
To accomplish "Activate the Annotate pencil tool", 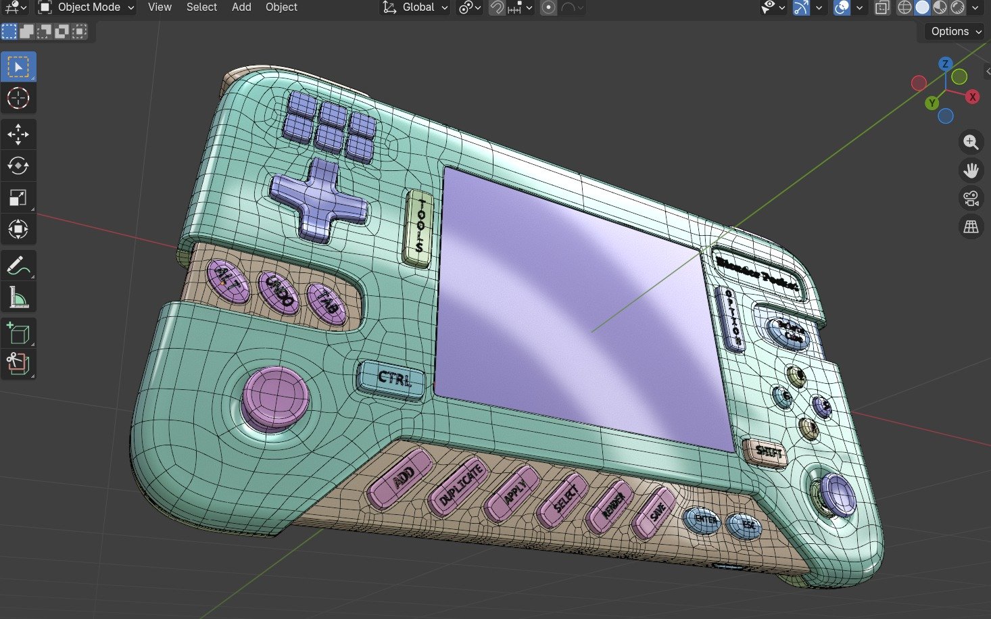I will point(18,266).
